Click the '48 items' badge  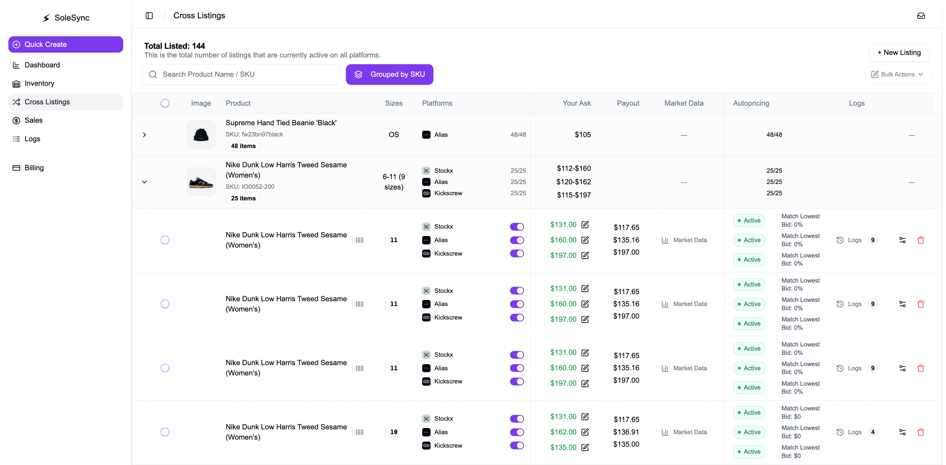[x=243, y=146]
